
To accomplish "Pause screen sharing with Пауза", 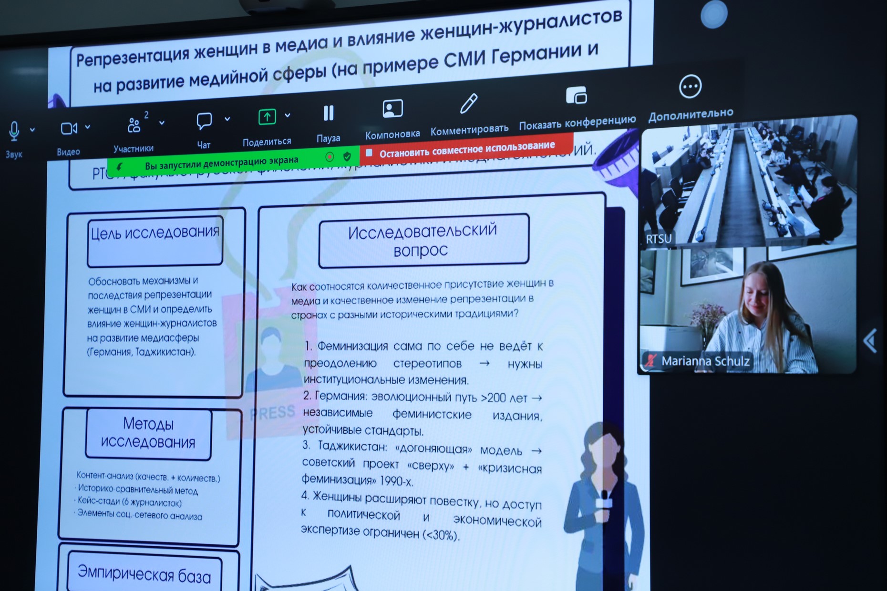I will pos(329,113).
